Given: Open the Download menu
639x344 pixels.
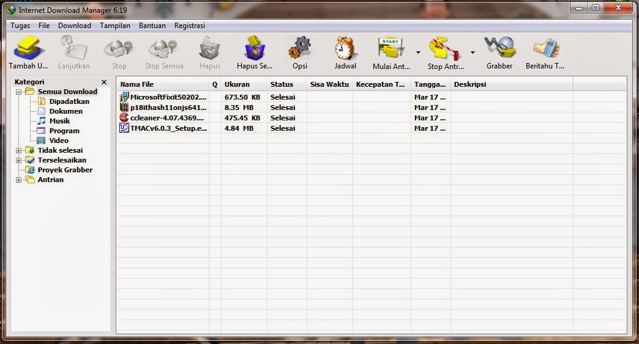Looking at the screenshot, I should point(75,26).
